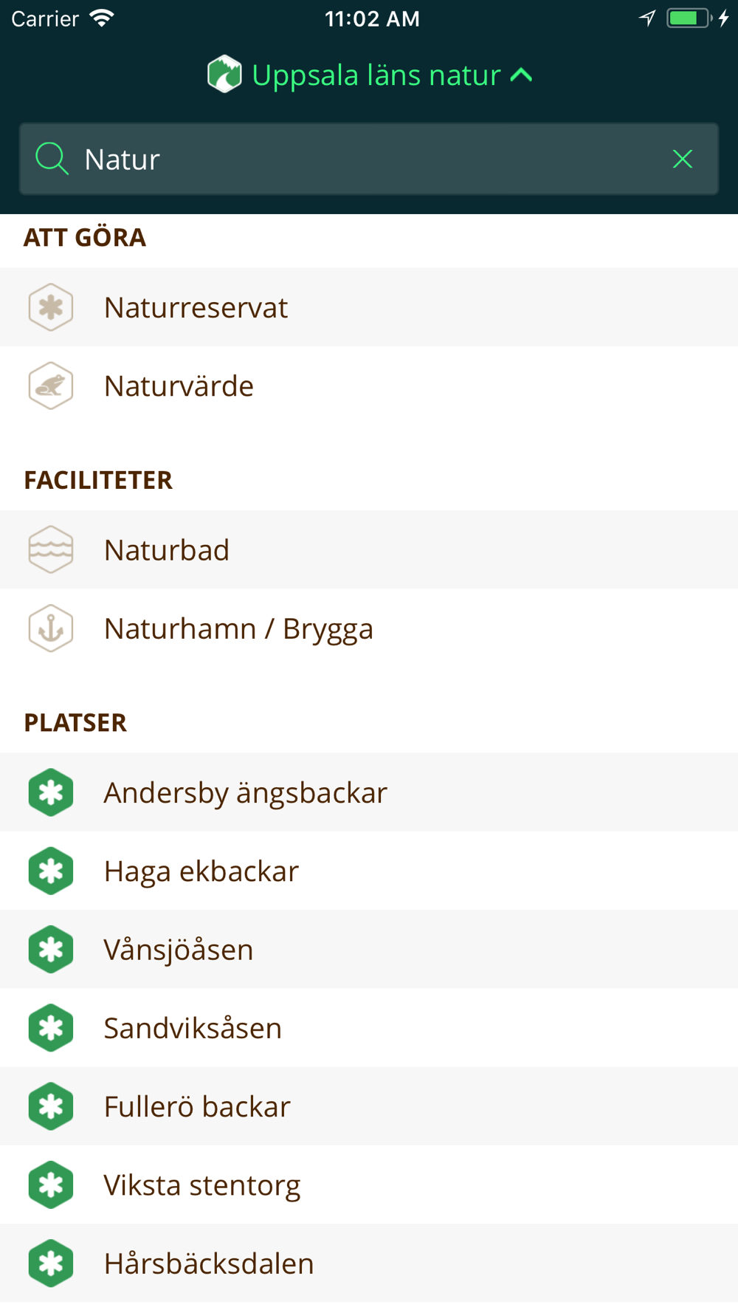Tap the app logo in the header

coord(224,74)
